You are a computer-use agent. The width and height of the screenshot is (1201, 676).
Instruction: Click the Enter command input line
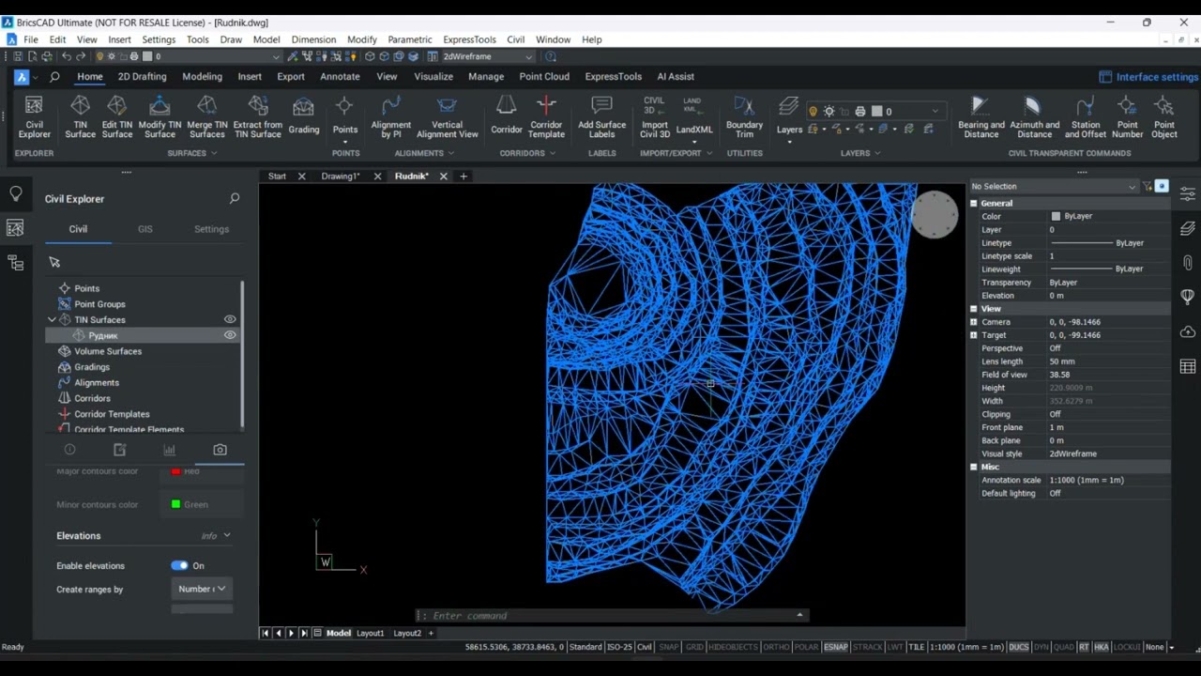click(611, 616)
